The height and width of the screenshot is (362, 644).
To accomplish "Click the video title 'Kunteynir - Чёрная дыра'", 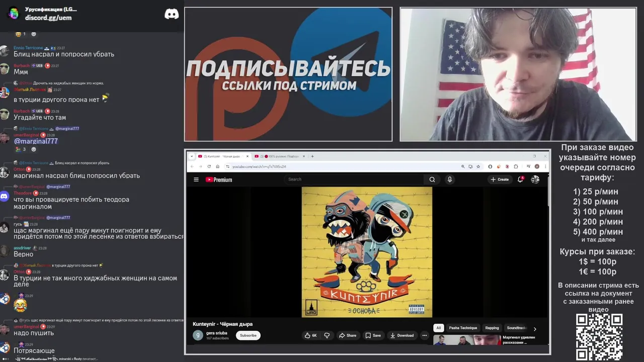I will [x=222, y=324].
